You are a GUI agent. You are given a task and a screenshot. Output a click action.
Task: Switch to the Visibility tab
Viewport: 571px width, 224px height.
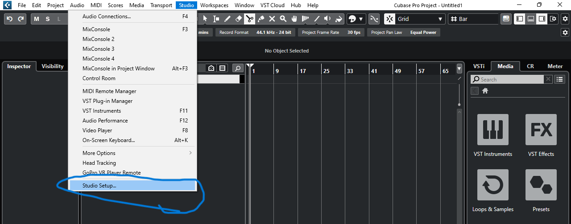coord(53,66)
